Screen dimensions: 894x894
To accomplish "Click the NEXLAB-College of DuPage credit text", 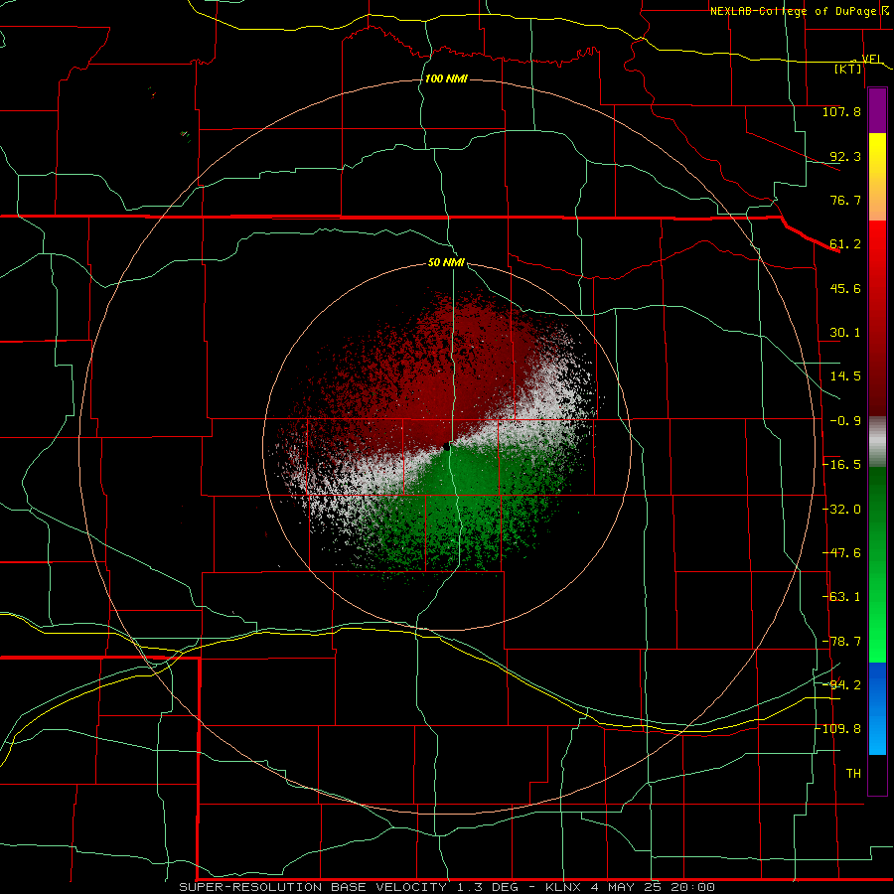I will pyautogui.click(x=793, y=11).
